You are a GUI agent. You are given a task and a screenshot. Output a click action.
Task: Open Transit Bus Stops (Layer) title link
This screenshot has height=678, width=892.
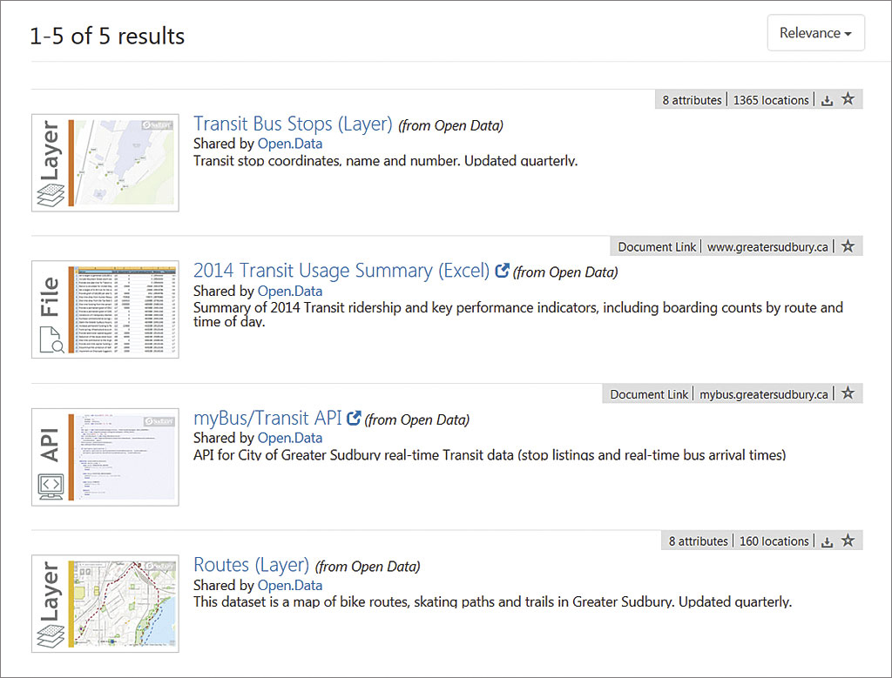(x=293, y=124)
